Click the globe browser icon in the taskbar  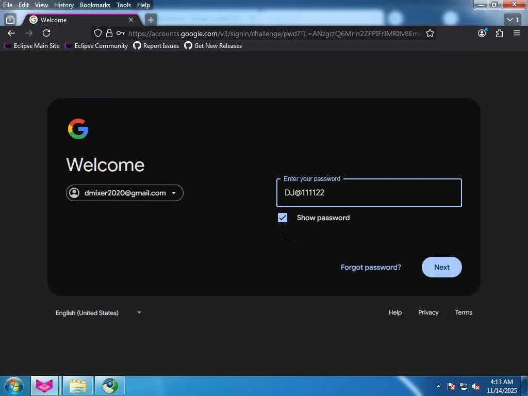click(x=110, y=386)
